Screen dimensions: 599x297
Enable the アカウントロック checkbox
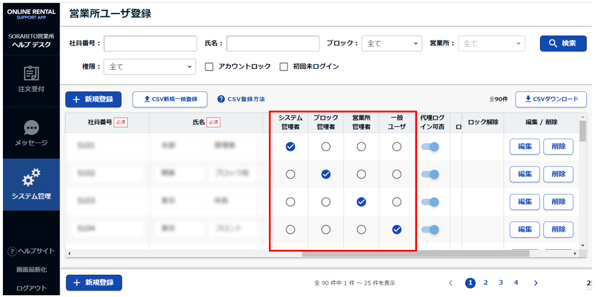tap(209, 67)
